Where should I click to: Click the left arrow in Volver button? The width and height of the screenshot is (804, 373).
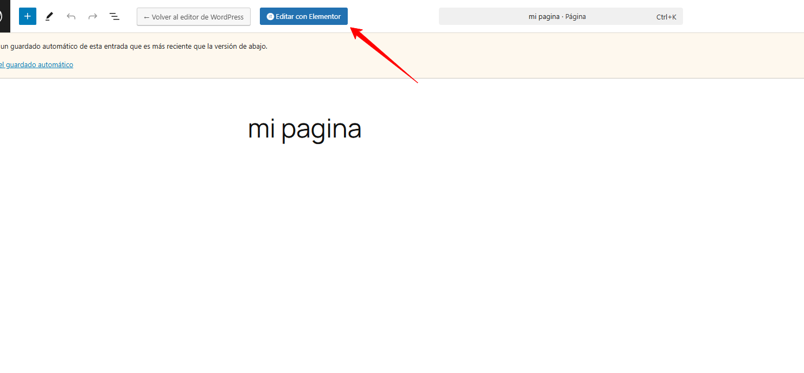point(146,17)
